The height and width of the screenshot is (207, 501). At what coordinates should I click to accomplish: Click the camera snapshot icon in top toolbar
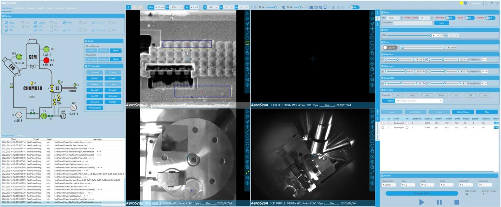point(311,7)
